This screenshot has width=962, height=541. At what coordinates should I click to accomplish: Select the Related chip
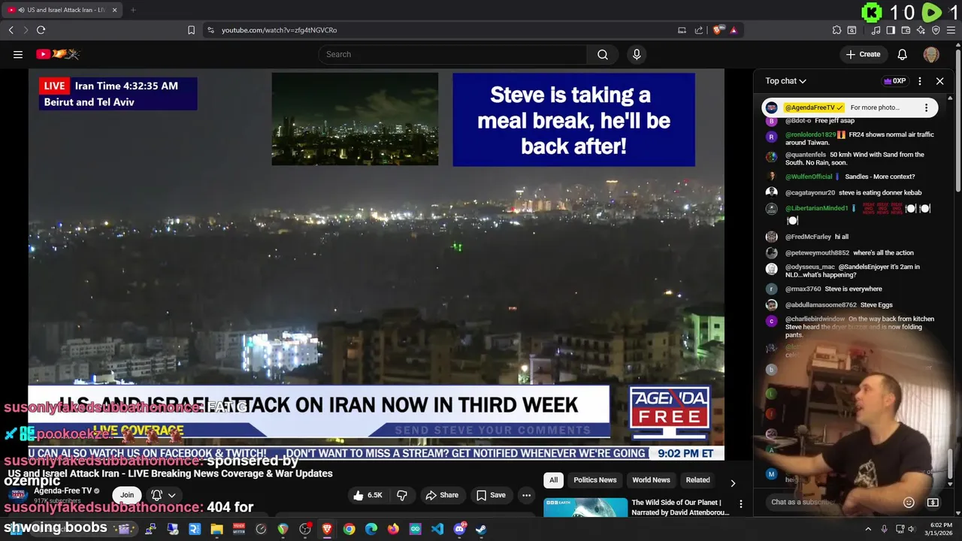(697, 480)
